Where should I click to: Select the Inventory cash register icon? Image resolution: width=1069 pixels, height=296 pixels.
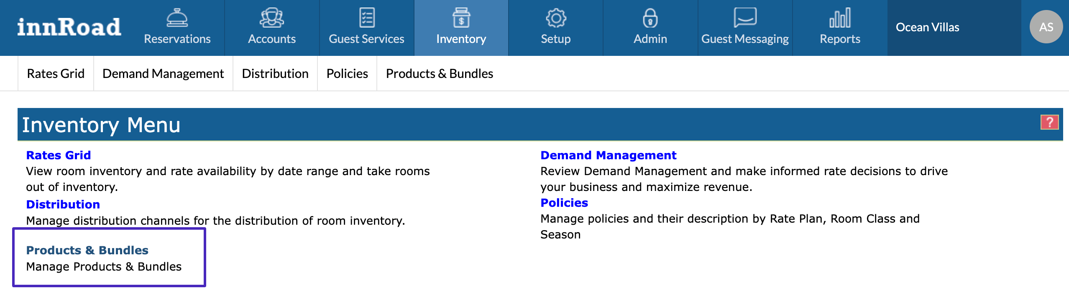[x=461, y=18]
